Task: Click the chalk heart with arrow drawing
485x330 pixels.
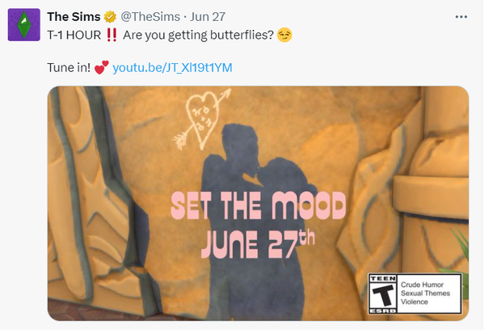Action: click(201, 120)
